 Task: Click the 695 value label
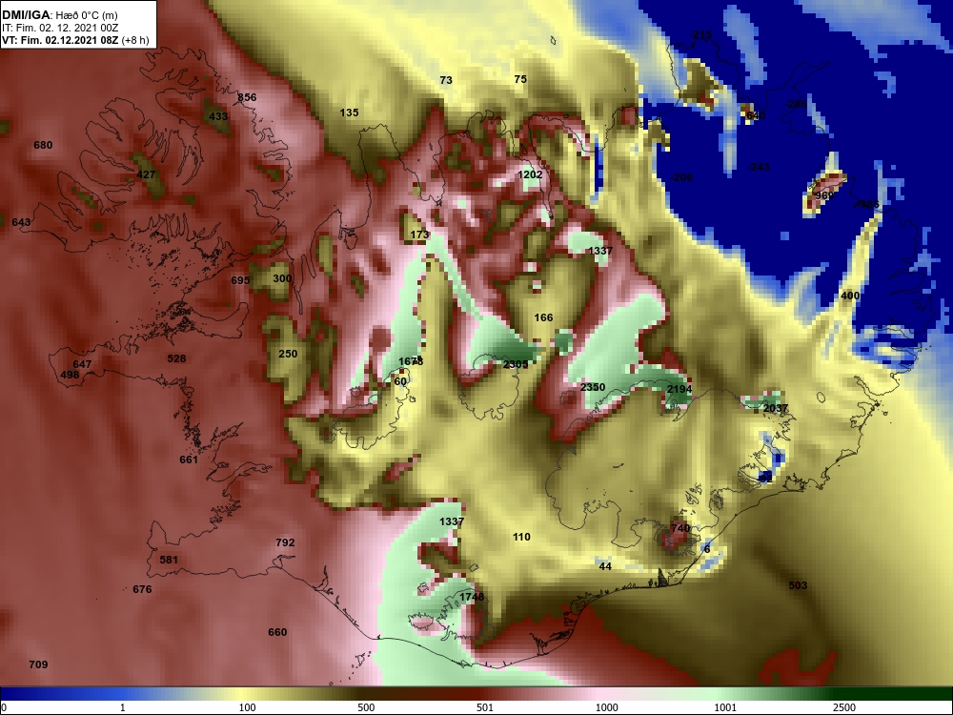coord(240,281)
